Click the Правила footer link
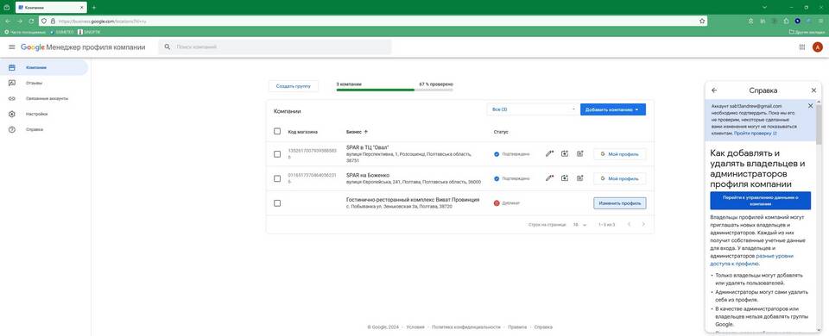 tap(517, 327)
